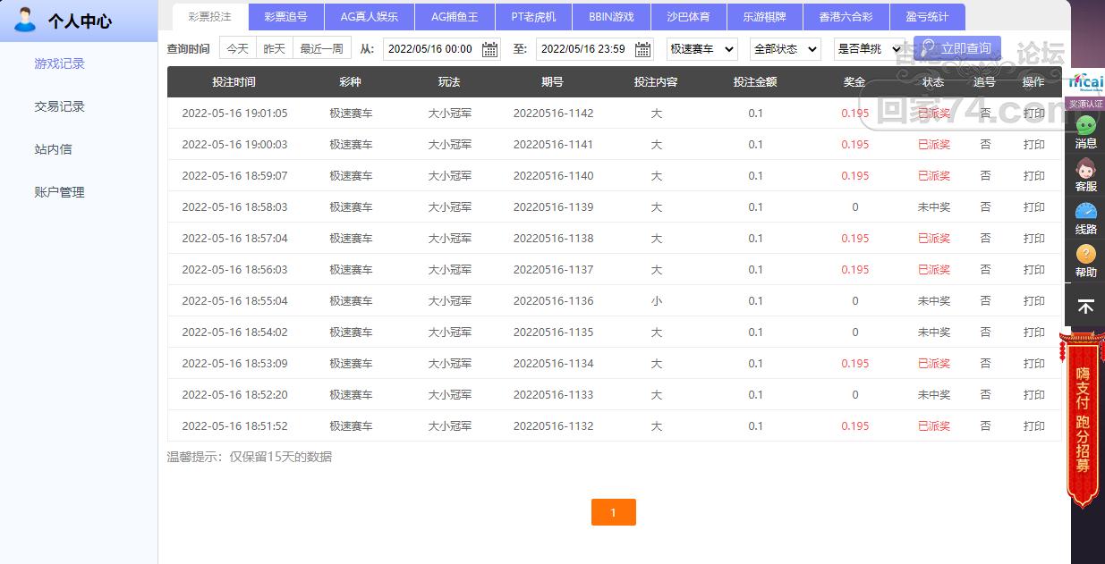Click the 个人中心 user avatar icon

[25, 19]
